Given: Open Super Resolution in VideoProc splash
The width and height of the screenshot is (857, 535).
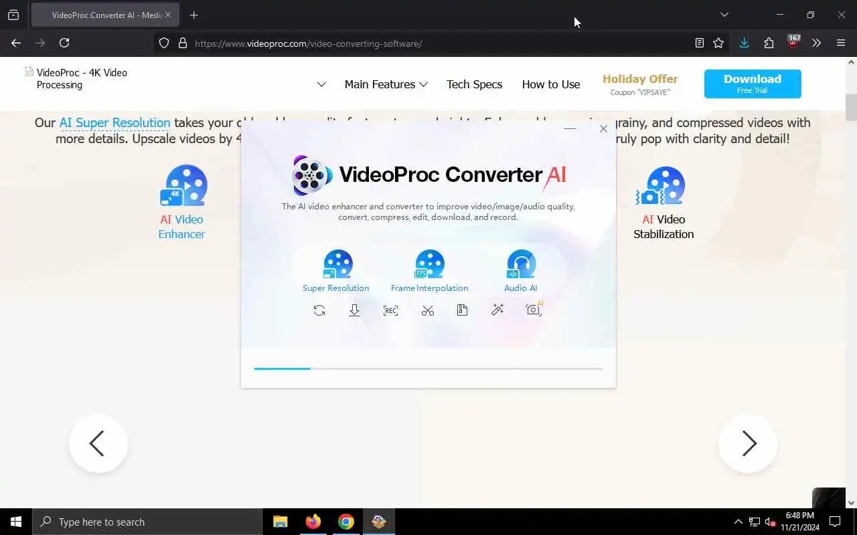Looking at the screenshot, I should pos(336,271).
